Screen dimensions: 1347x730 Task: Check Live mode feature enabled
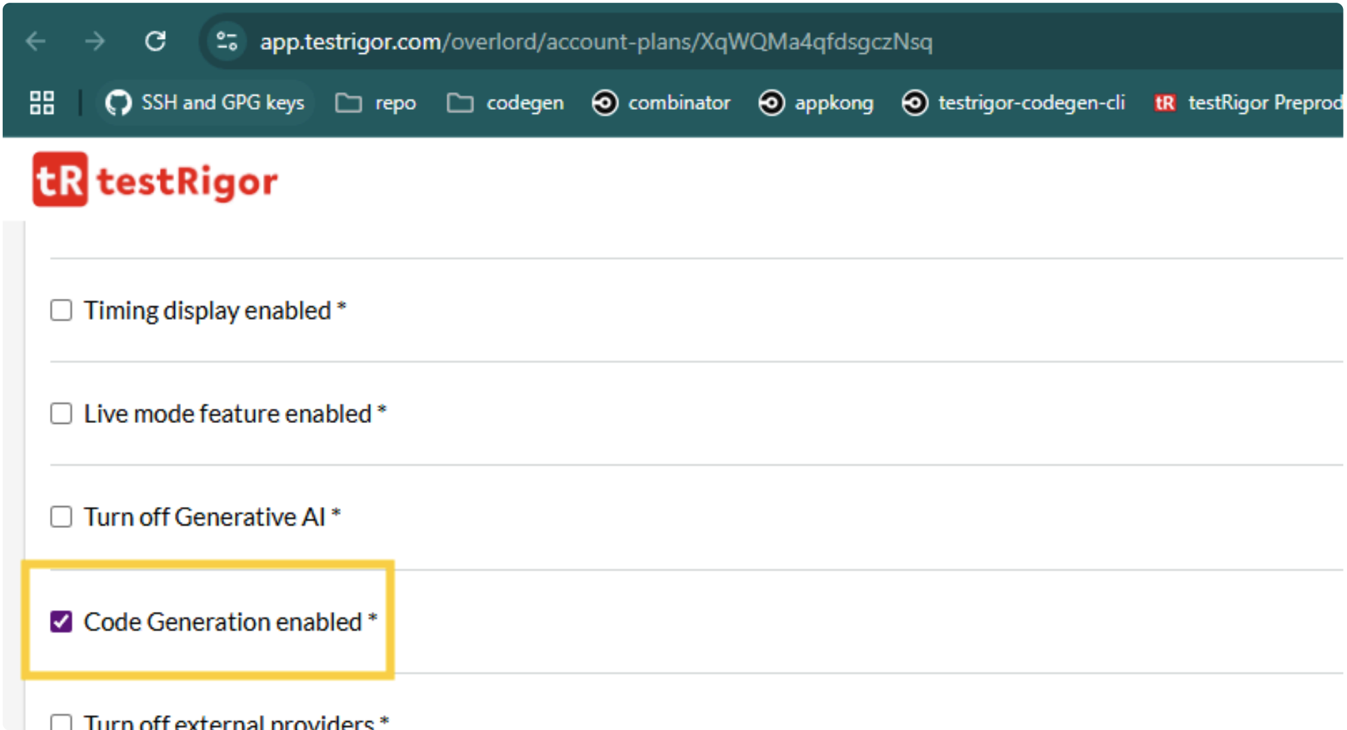(x=61, y=413)
